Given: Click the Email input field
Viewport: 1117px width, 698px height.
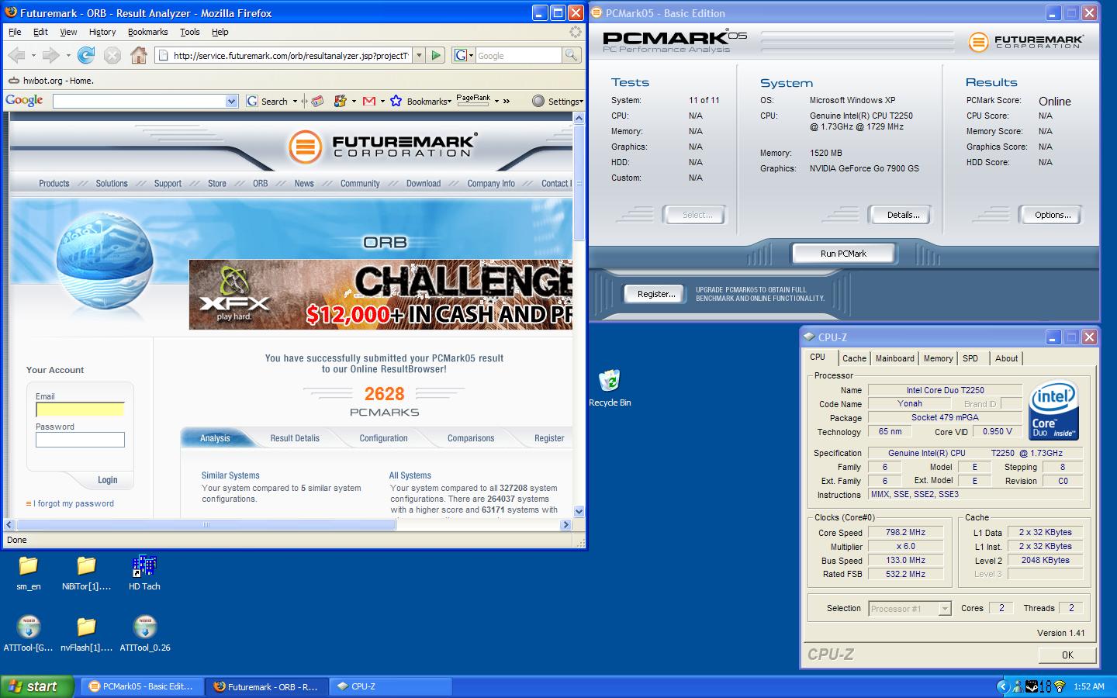Looking at the screenshot, I should (x=80, y=409).
